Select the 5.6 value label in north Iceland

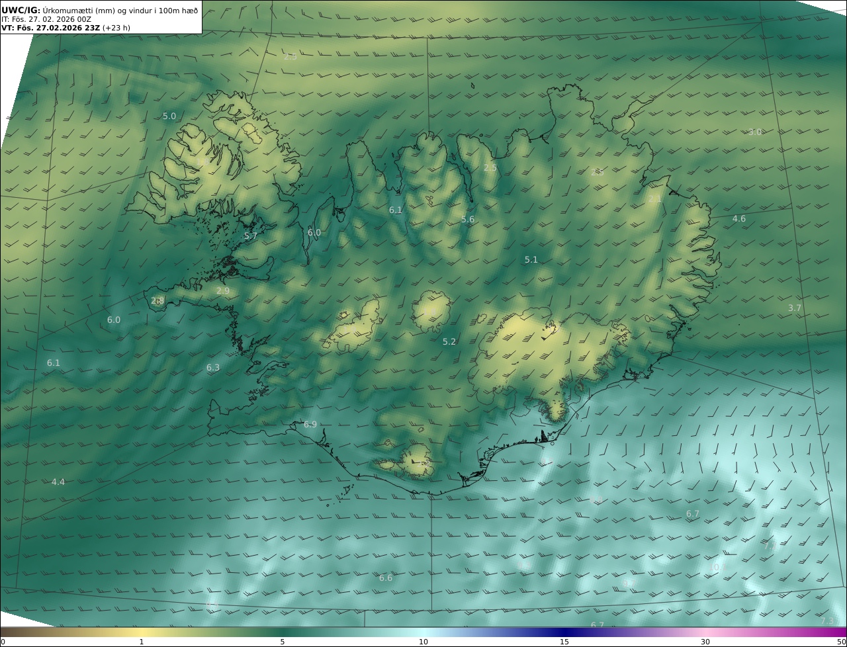click(x=468, y=220)
